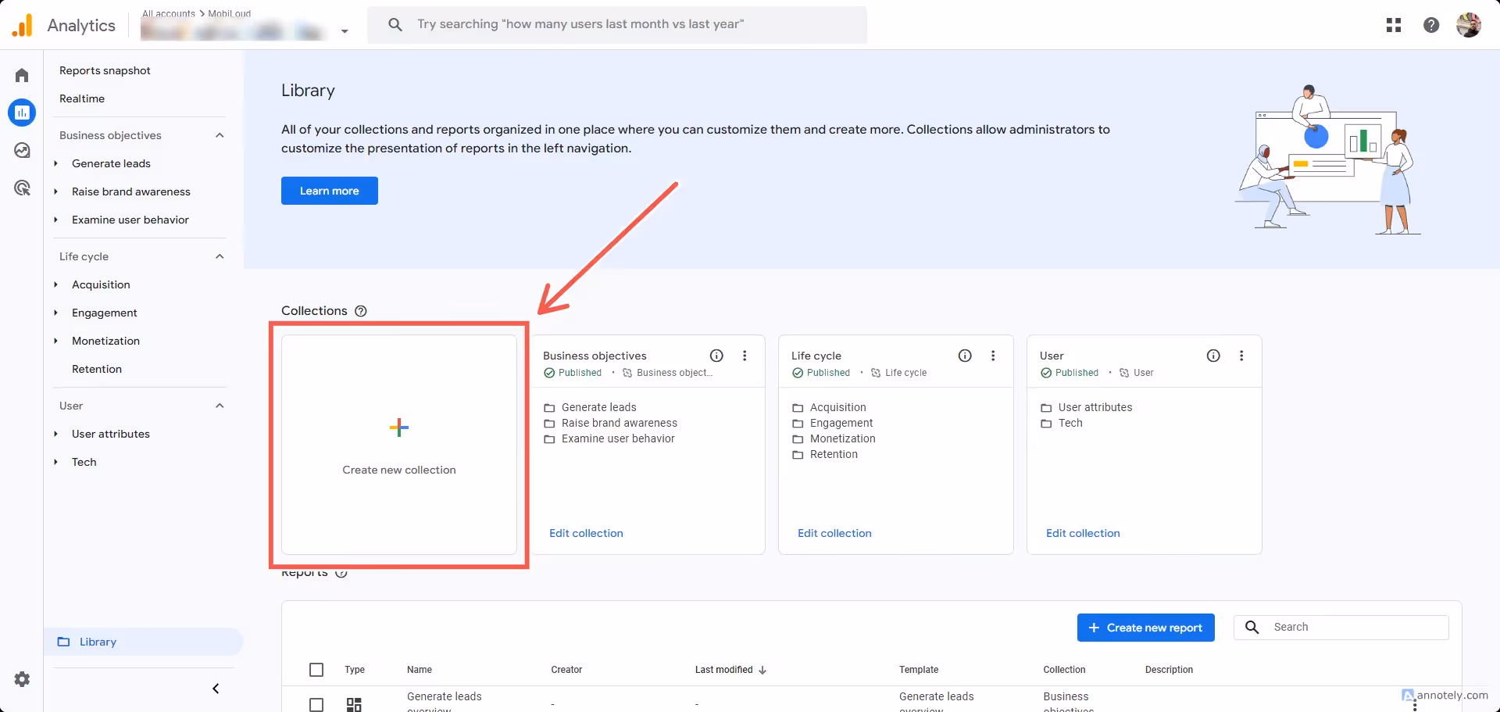Edit the Life cycle collection

834,533
